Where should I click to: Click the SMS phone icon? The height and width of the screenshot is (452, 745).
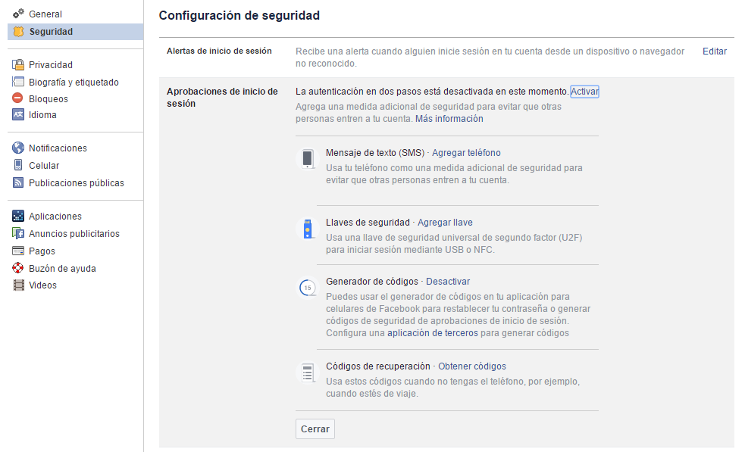(x=308, y=159)
